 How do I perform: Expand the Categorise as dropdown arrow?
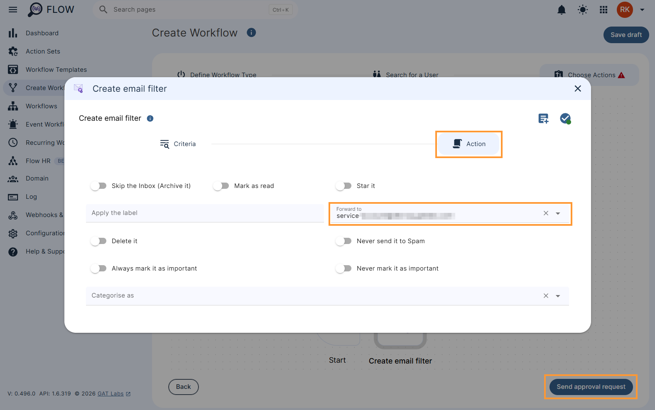558,296
